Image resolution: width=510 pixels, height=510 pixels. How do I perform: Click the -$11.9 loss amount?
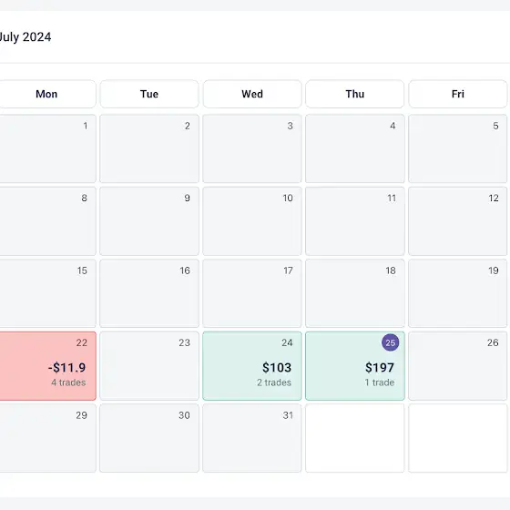67,368
